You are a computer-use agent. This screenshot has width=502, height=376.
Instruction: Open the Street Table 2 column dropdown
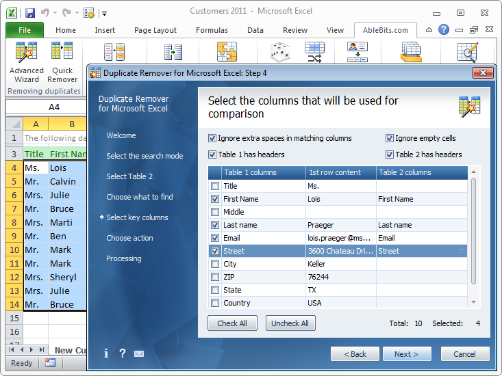click(462, 251)
